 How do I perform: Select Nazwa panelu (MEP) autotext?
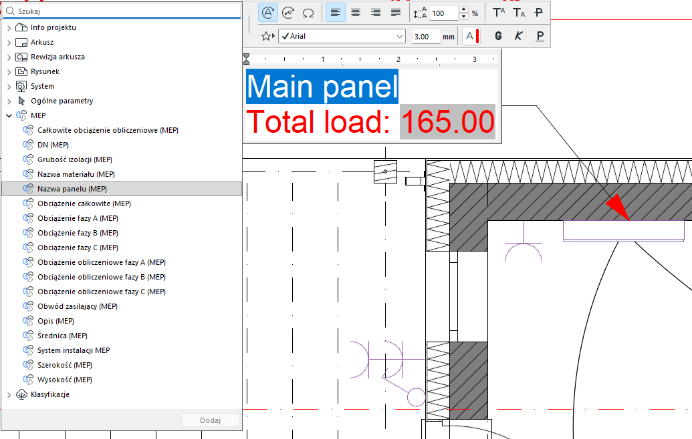point(122,189)
